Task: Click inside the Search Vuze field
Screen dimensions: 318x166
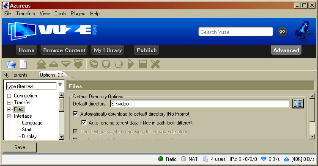Action: coord(236,32)
